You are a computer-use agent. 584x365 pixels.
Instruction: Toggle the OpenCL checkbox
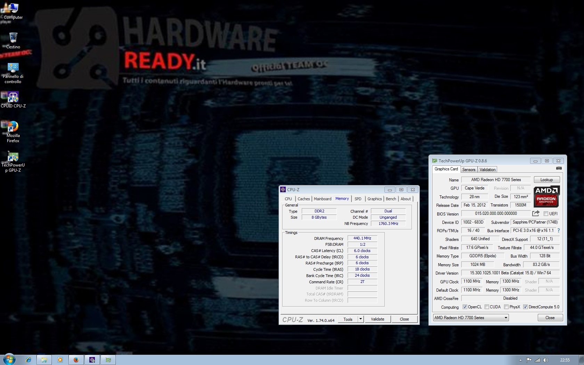[465, 307]
